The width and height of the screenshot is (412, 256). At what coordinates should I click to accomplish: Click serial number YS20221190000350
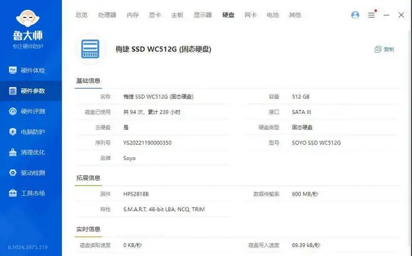tap(147, 143)
